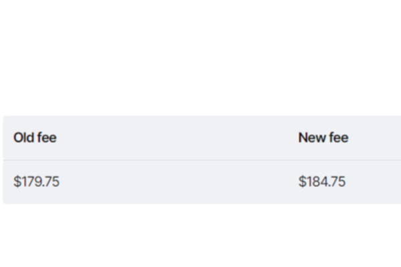The height and width of the screenshot is (267, 401).
Task: Click the dollar sign of $179.75
Action: 16,182
